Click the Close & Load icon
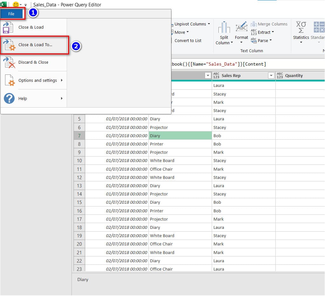 8,27
